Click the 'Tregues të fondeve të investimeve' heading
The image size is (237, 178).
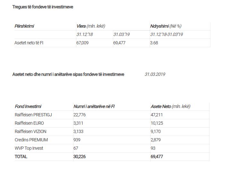click(43, 7)
